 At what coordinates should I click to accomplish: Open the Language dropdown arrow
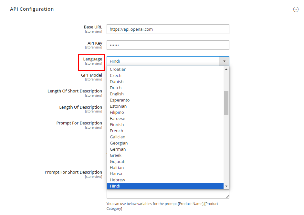(224, 61)
